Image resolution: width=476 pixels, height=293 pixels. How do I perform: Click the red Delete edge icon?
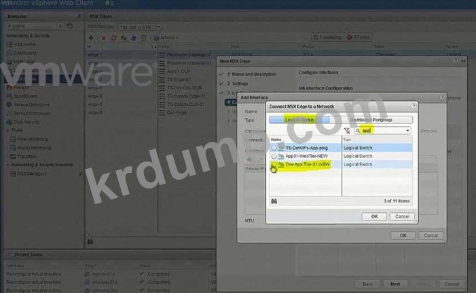click(103, 38)
